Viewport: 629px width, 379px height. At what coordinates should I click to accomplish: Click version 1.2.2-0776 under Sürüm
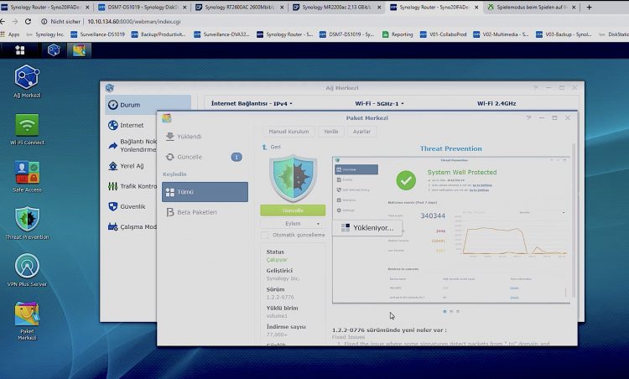click(280, 297)
